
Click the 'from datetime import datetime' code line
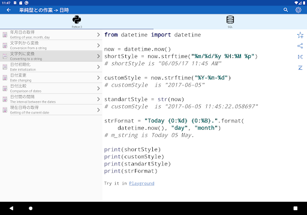152,35
